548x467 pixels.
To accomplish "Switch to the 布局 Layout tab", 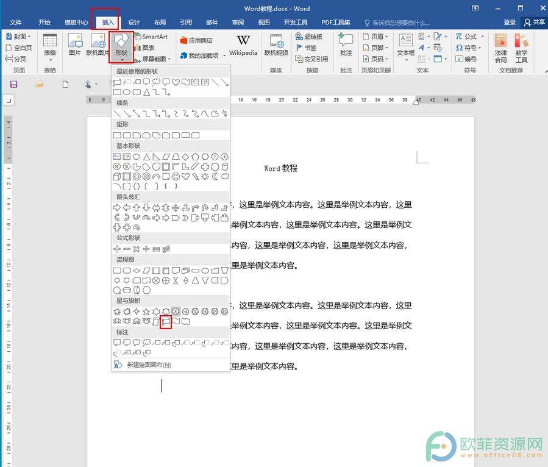I will tap(160, 23).
